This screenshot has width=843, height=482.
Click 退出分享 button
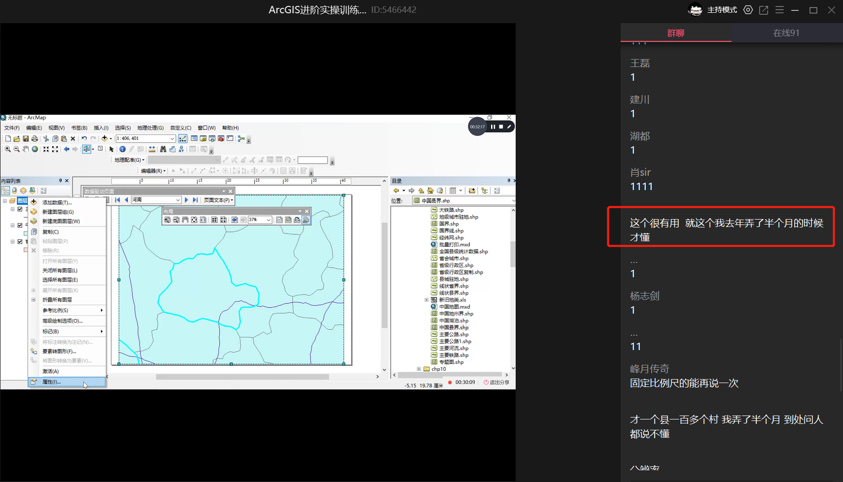pos(496,382)
